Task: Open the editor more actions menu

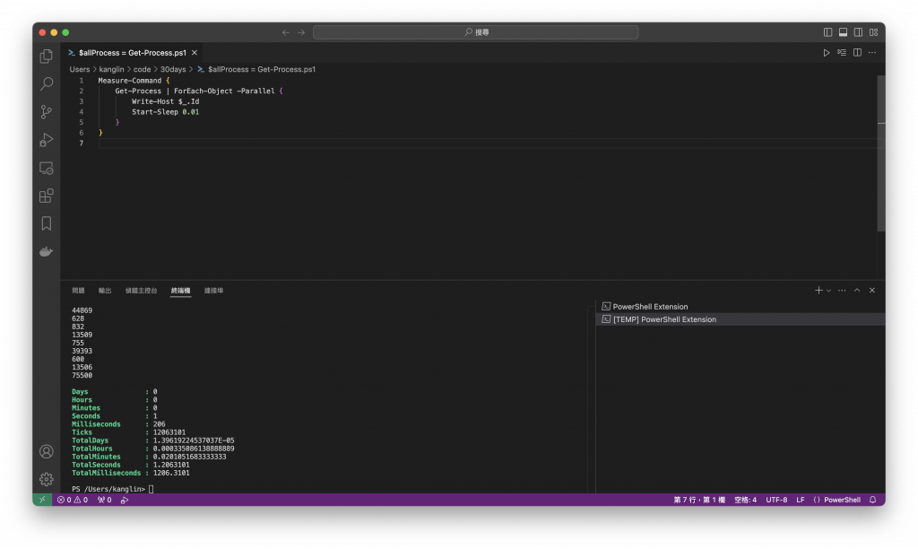Action: tap(871, 53)
